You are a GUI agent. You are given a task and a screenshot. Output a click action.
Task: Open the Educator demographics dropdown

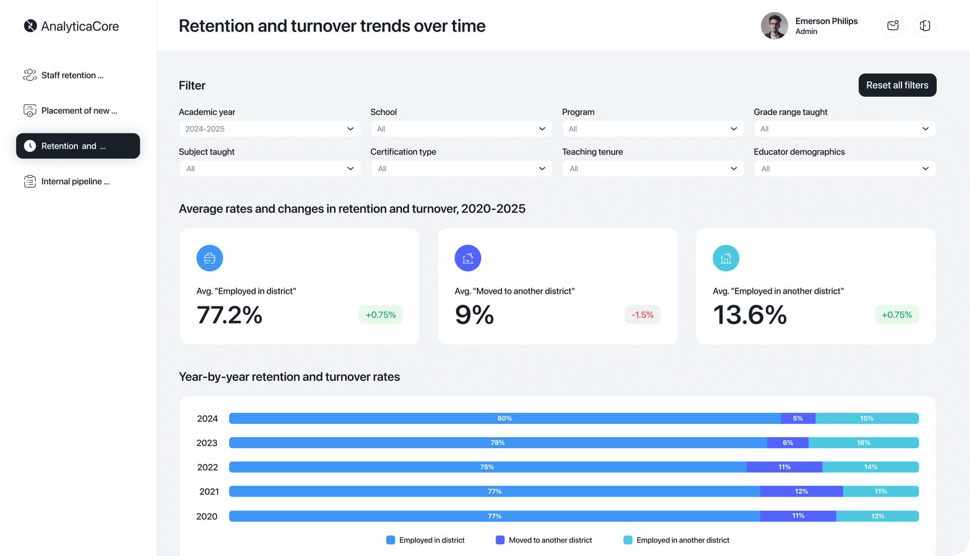click(x=844, y=169)
